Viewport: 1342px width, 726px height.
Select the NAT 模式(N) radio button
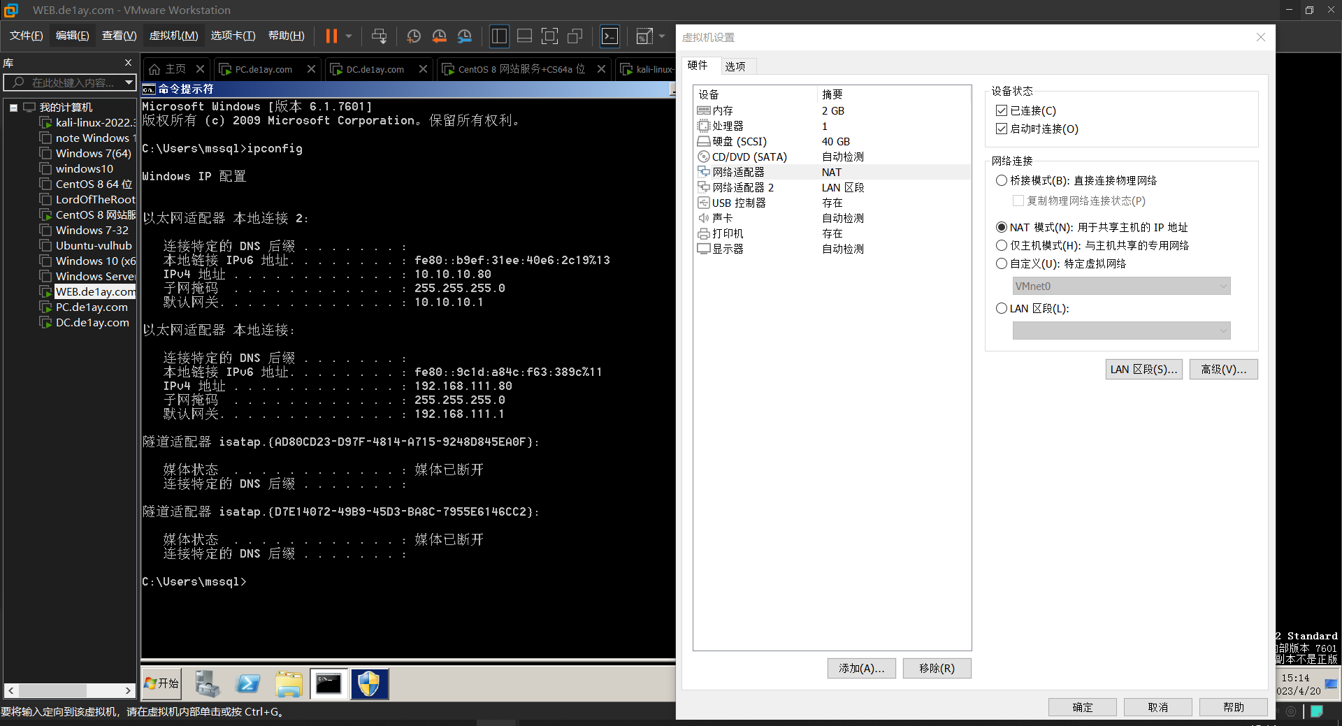click(x=1002, y=227)
